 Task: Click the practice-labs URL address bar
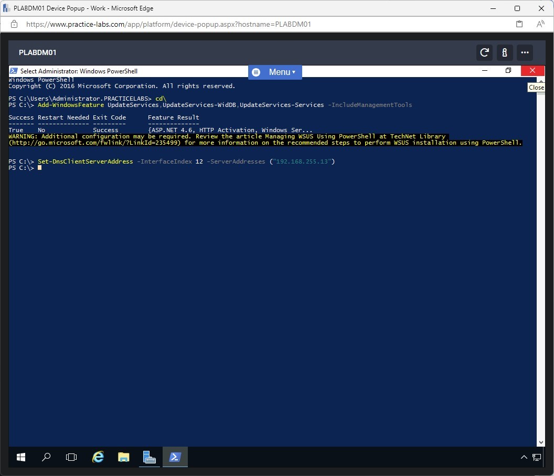168,24
